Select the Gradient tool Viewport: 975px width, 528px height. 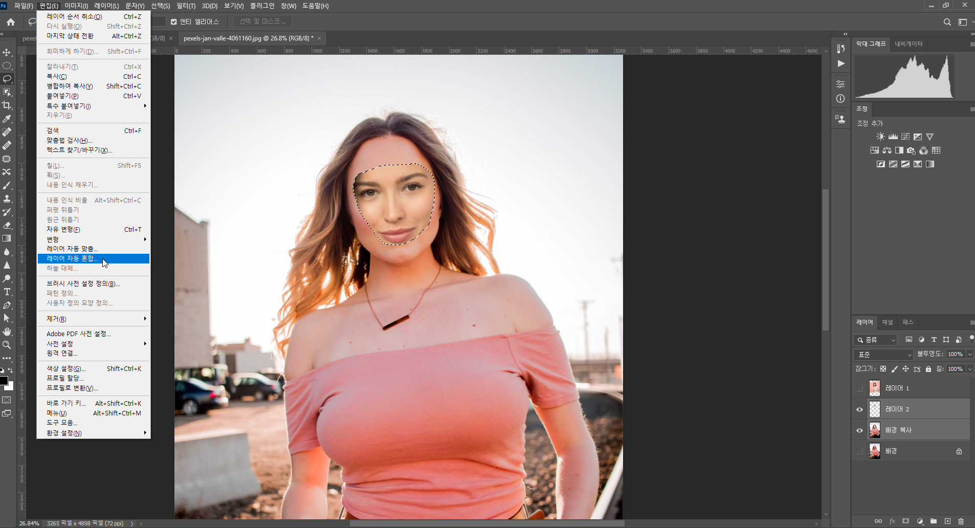[x=7, y=238]
